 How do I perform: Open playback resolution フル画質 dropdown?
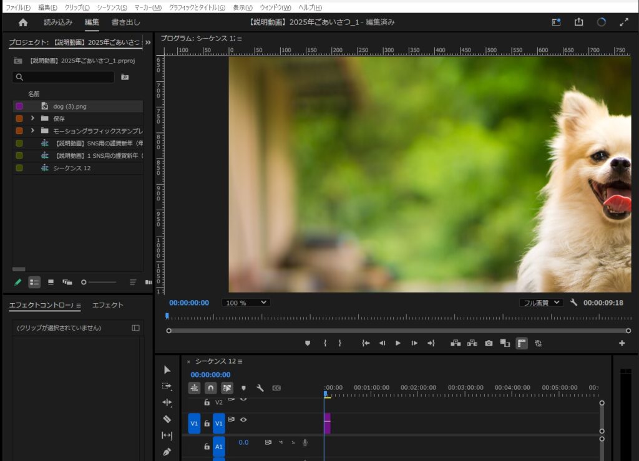click(x=541, y=303)
